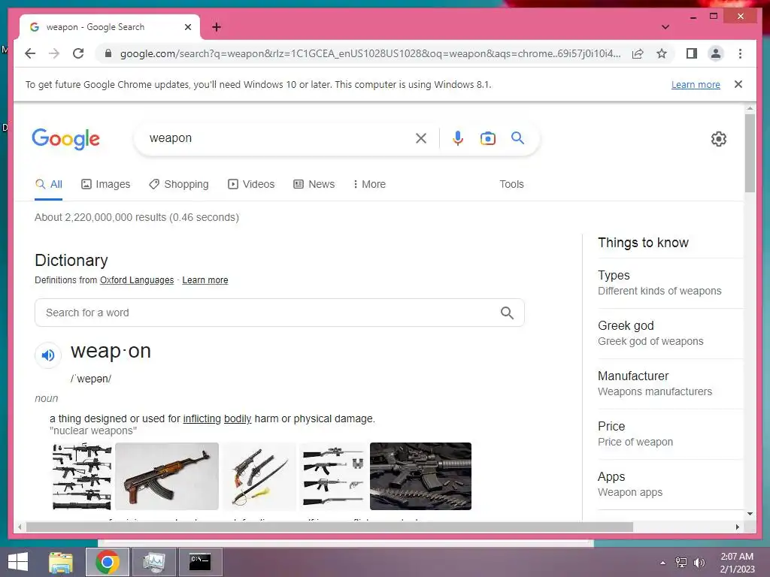The height and width of the screenshot is (577, 770).
Task: View site information lock icon
Action: (108, 53)
